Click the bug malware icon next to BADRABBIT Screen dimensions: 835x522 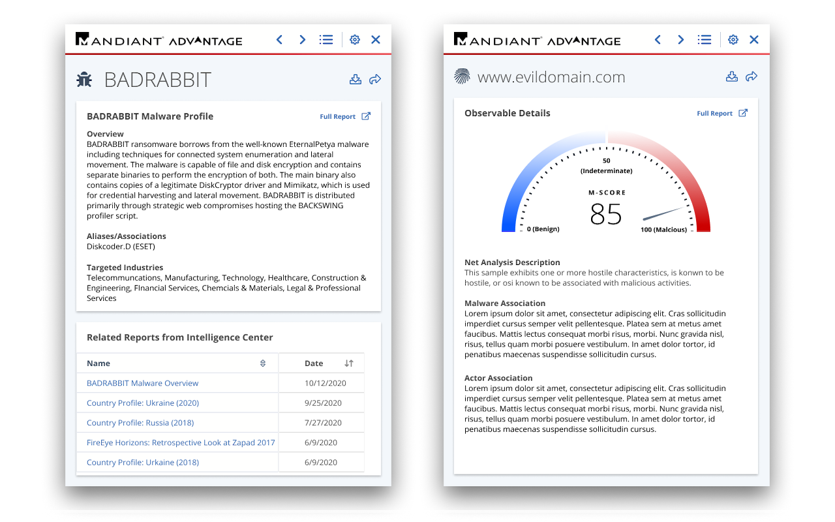point(84,80)
